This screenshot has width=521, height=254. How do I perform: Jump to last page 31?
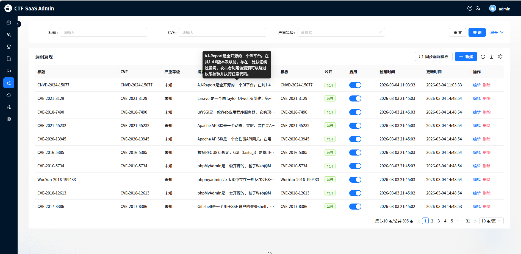click(x=468, y=221)
